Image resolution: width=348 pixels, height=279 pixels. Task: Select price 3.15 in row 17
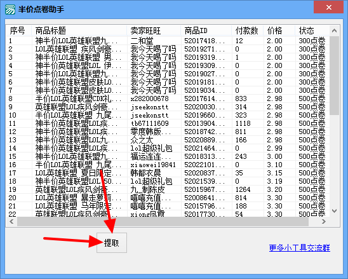pyautogui.click(x=274, y=173)
